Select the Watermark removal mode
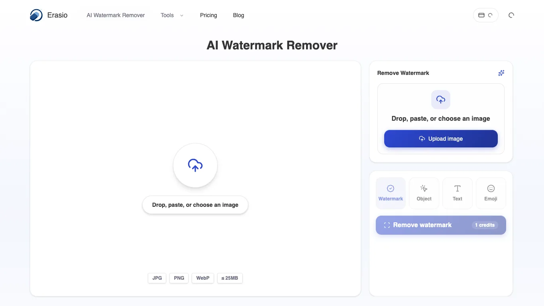The image size is (544, 306). pyautogui.click(x=391, y=193)
